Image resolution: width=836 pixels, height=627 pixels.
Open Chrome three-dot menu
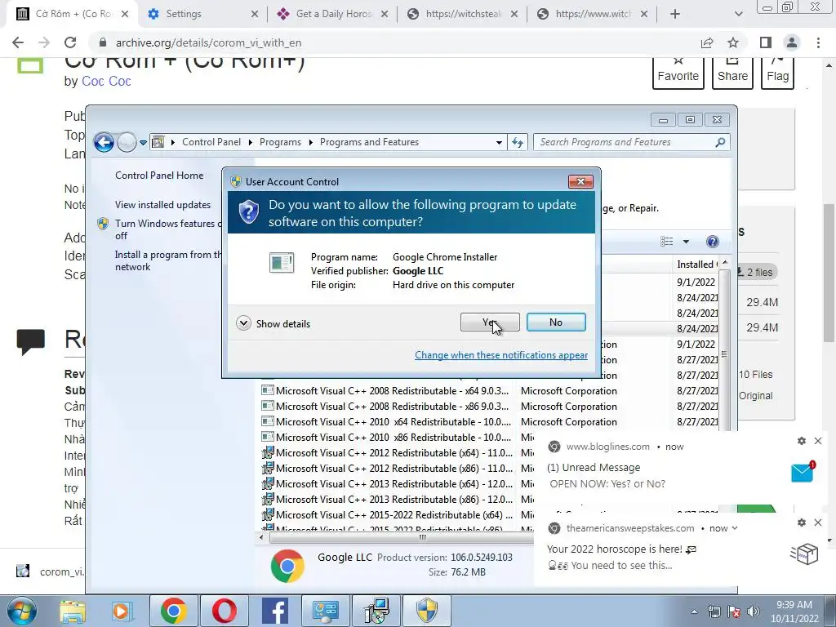(818, 42)
